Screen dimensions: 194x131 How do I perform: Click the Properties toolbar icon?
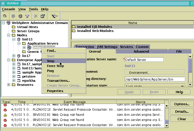43,16
